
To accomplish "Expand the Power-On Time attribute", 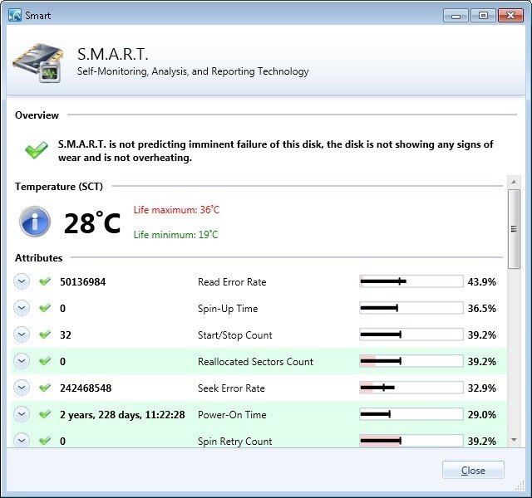I will click(x=22, y=414).
